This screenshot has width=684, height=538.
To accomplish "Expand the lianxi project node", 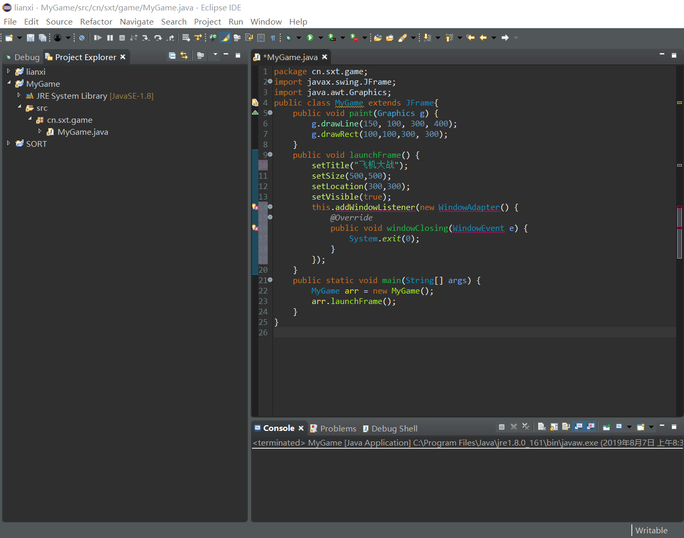I will (8, 71).
